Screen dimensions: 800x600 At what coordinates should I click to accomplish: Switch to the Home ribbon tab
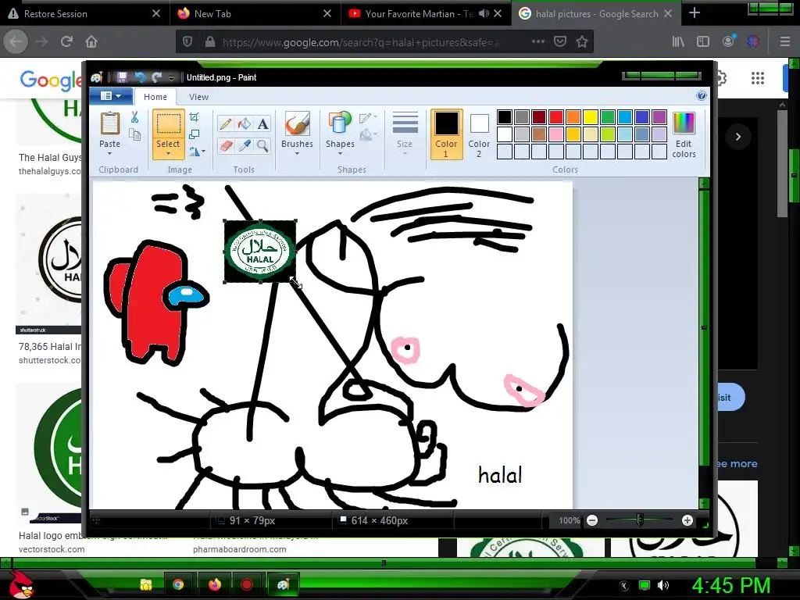click(155, 97)
